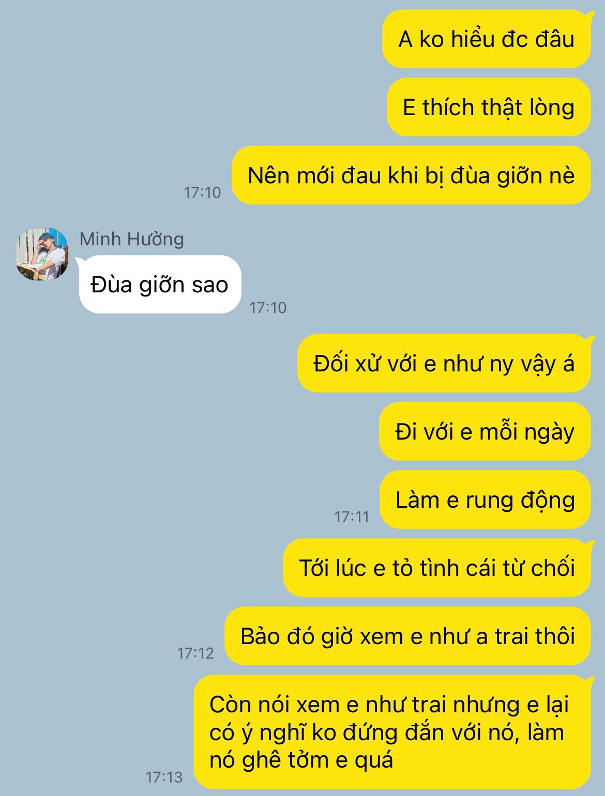Click the 17:13 timestamp
This screenshot has height=796, width=605.
coord(164,777)
